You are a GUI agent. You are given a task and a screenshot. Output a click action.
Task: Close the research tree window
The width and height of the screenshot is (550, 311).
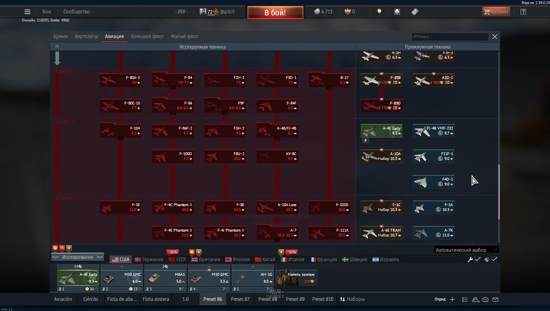495,36
